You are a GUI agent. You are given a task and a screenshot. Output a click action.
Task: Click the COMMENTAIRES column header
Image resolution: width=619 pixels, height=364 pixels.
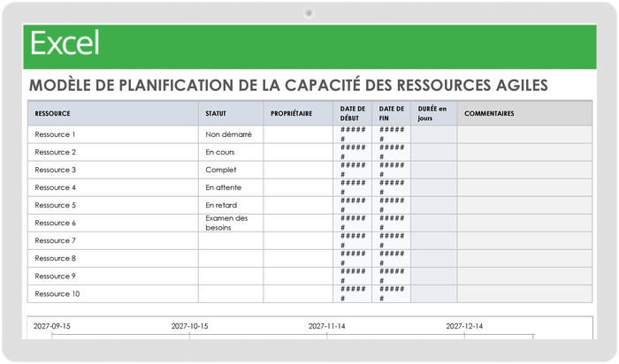pyautogui.click(x=524, y=114)
